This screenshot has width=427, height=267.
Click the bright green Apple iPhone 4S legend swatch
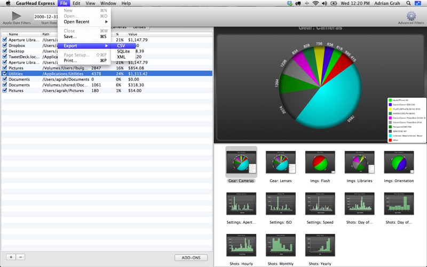click(390, 100)
